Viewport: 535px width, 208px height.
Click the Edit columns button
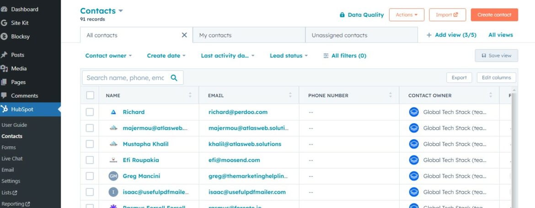coord(497,78)
